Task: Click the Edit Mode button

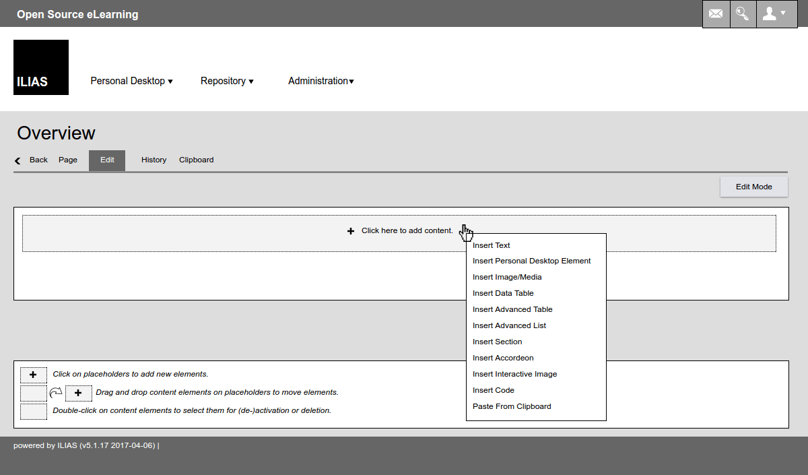Action: 753,187
